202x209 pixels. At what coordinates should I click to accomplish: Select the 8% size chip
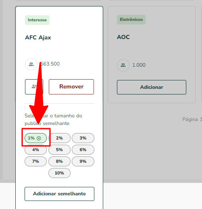(59, 161)
